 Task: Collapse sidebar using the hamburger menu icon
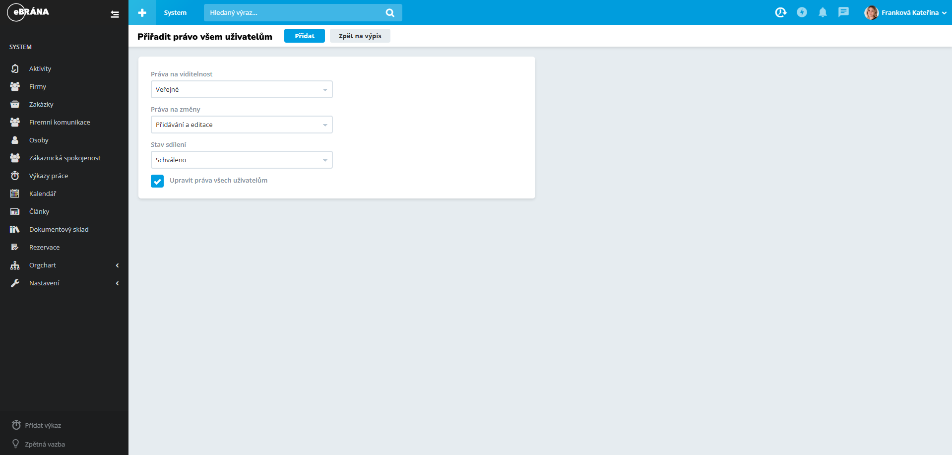click(x=115, y=14)
